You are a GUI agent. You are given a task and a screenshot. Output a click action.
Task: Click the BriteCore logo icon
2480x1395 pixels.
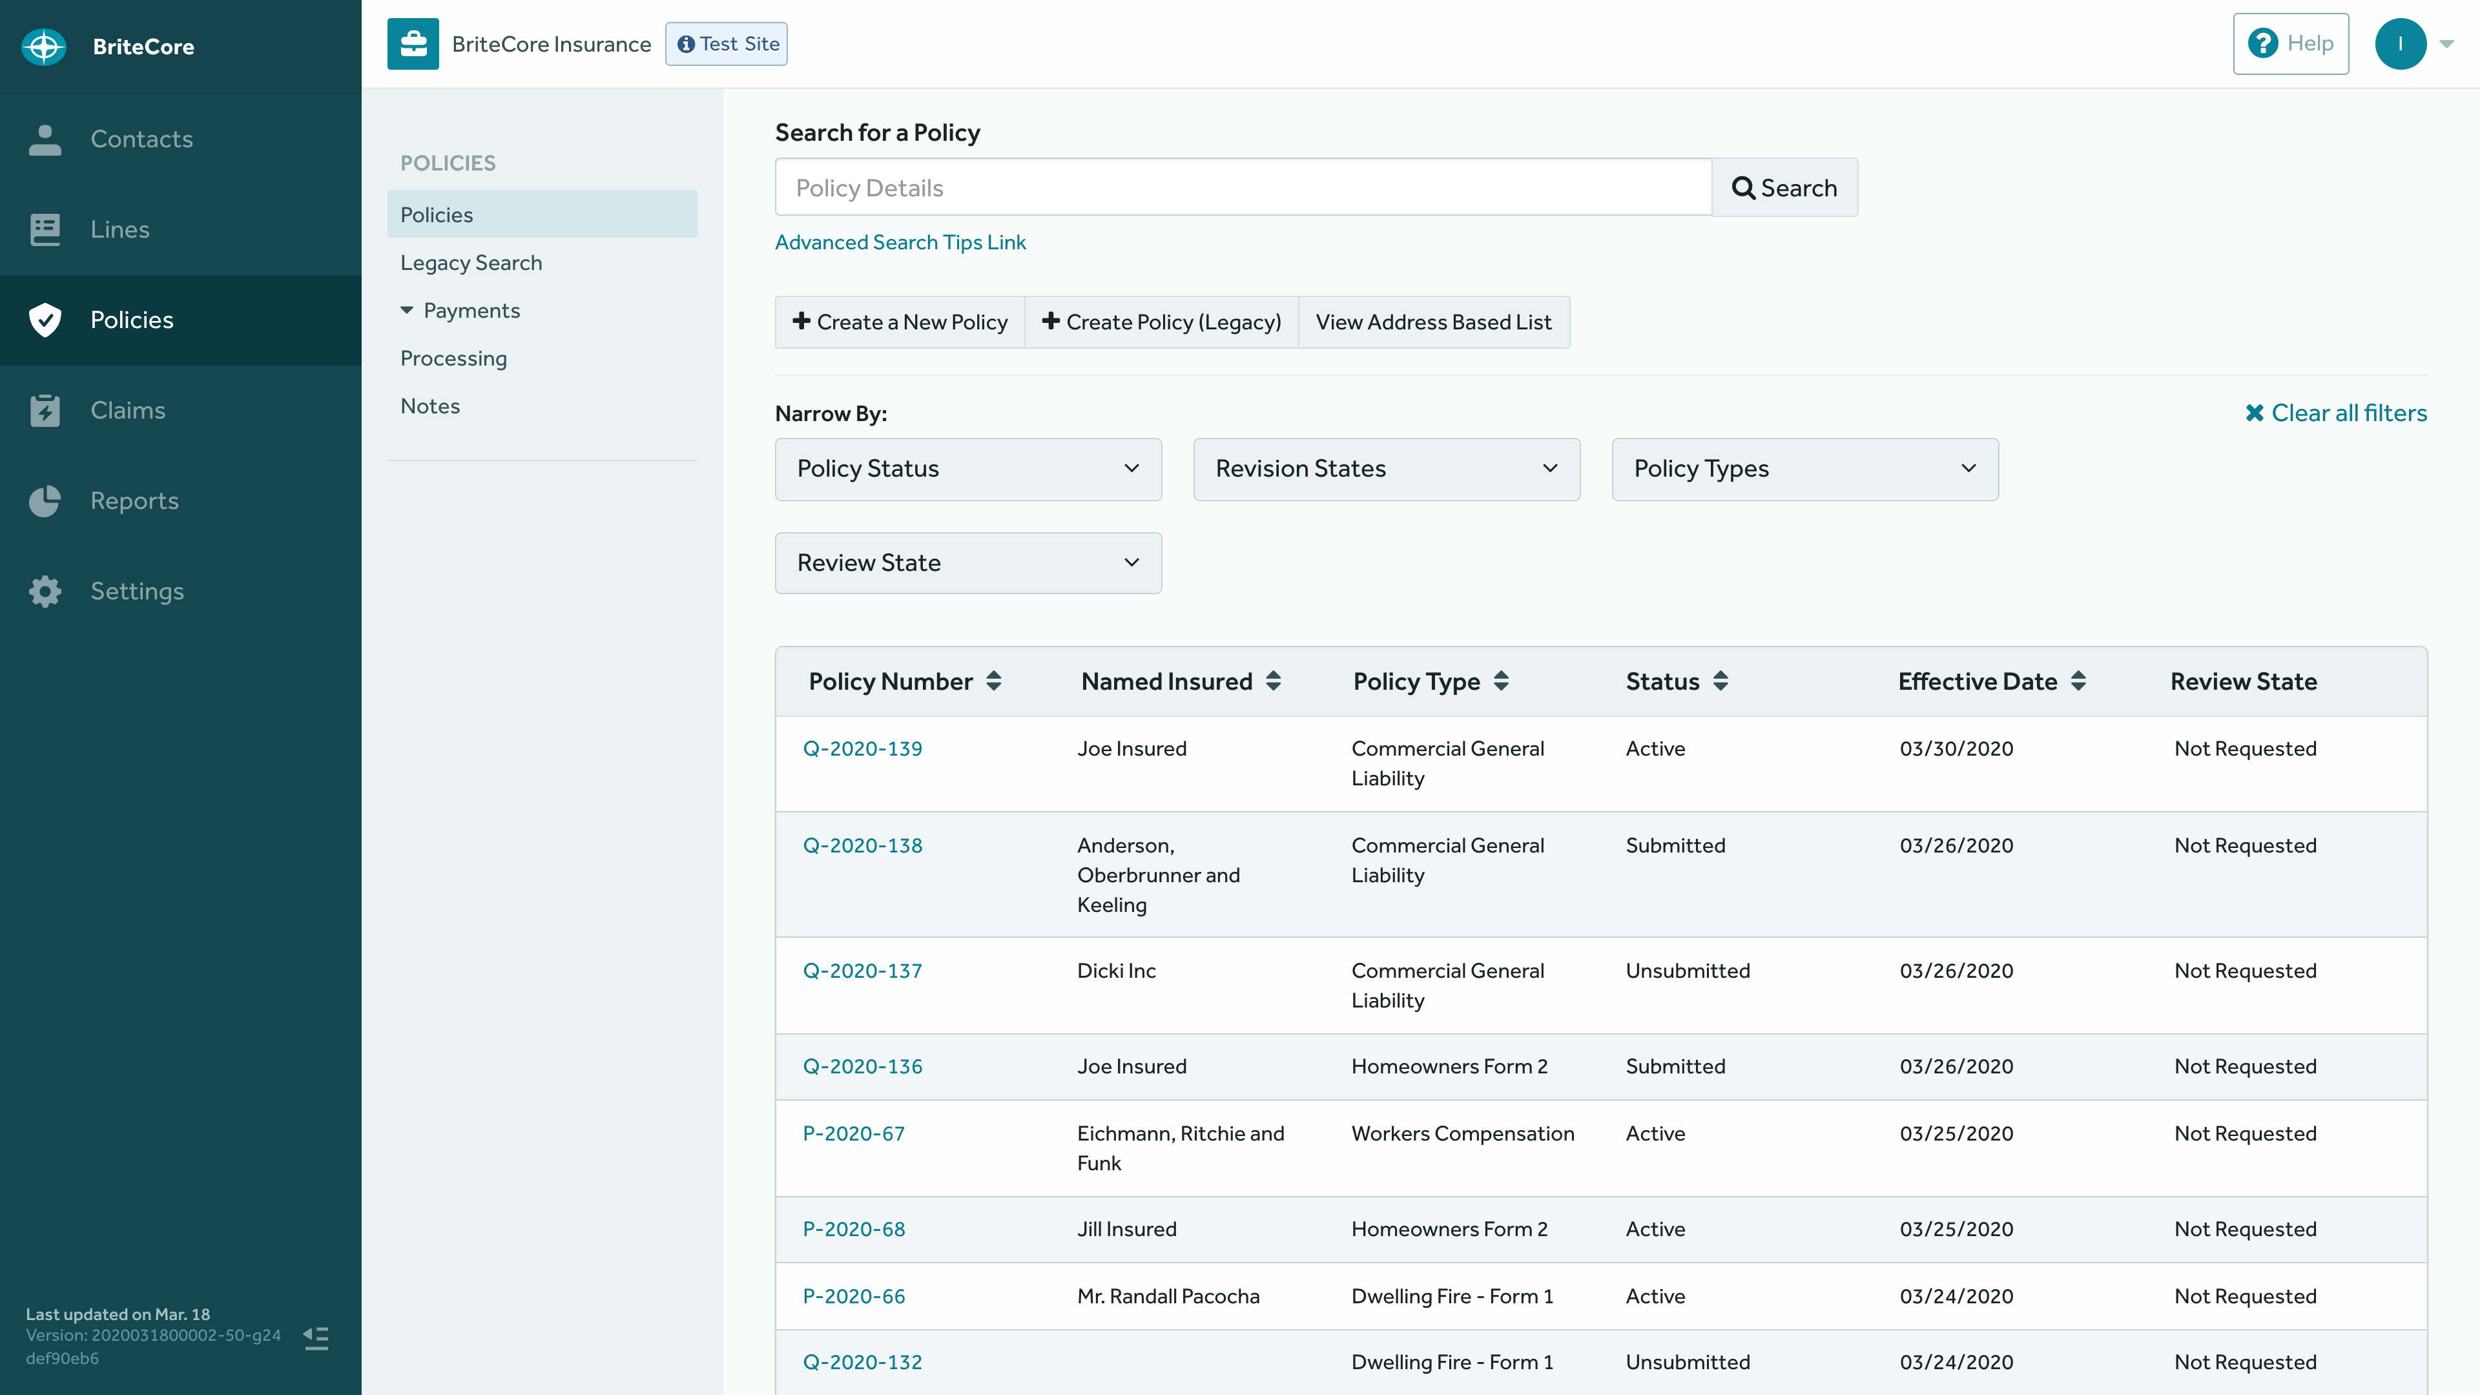[x=45, y=46]
